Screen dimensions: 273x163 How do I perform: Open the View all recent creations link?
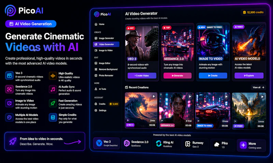coord(258,87)
